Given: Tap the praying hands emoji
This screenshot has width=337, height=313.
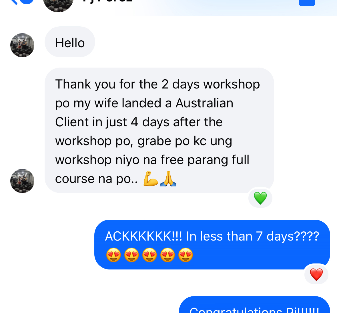Looking at the screenshot, I should coord(168,178).
